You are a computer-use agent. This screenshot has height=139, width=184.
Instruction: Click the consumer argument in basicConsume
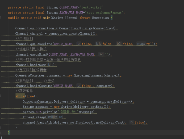(104, 86)
